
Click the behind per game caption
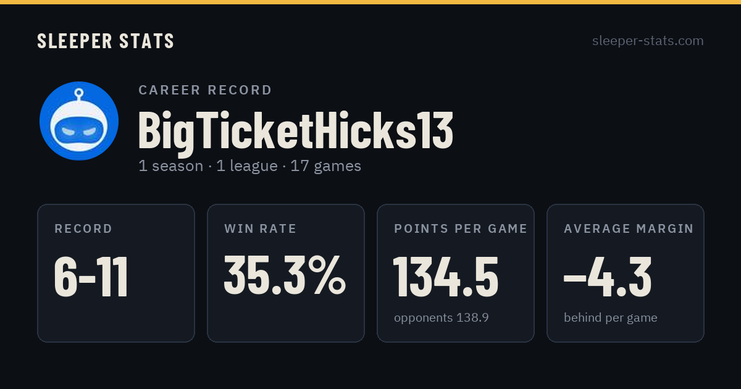[611, 318]
